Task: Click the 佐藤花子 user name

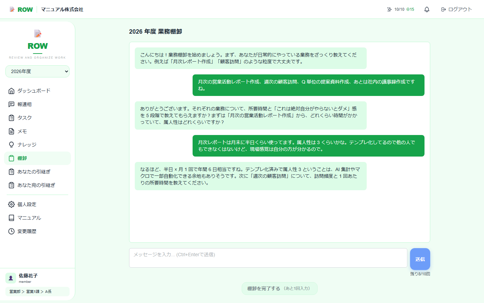Action: (28, 276)
